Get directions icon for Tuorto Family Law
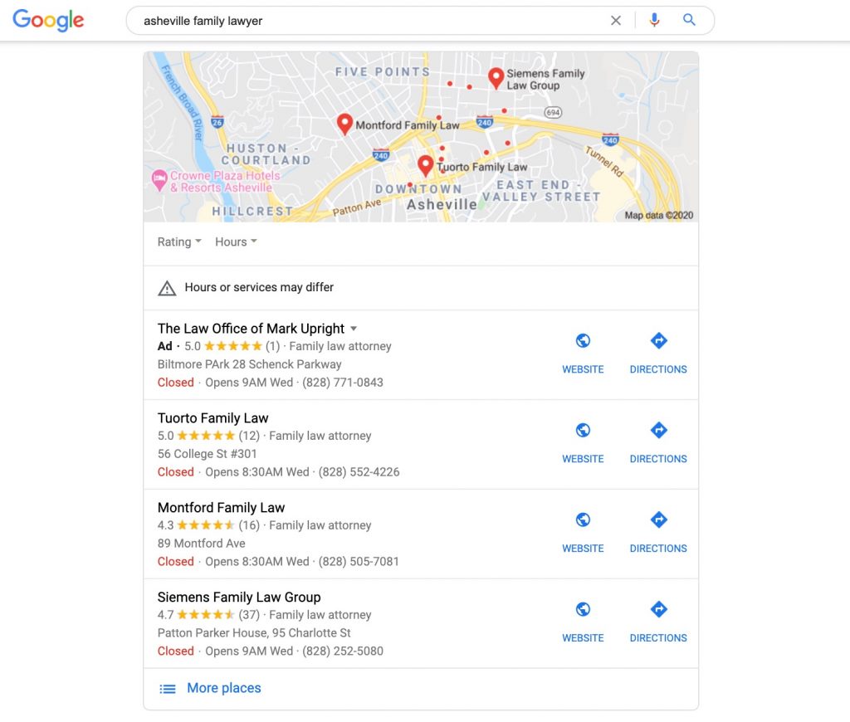 658,430
